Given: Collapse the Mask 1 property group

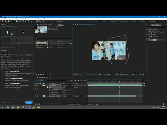Looking at the screenshot, I should [x=46, y=87].
